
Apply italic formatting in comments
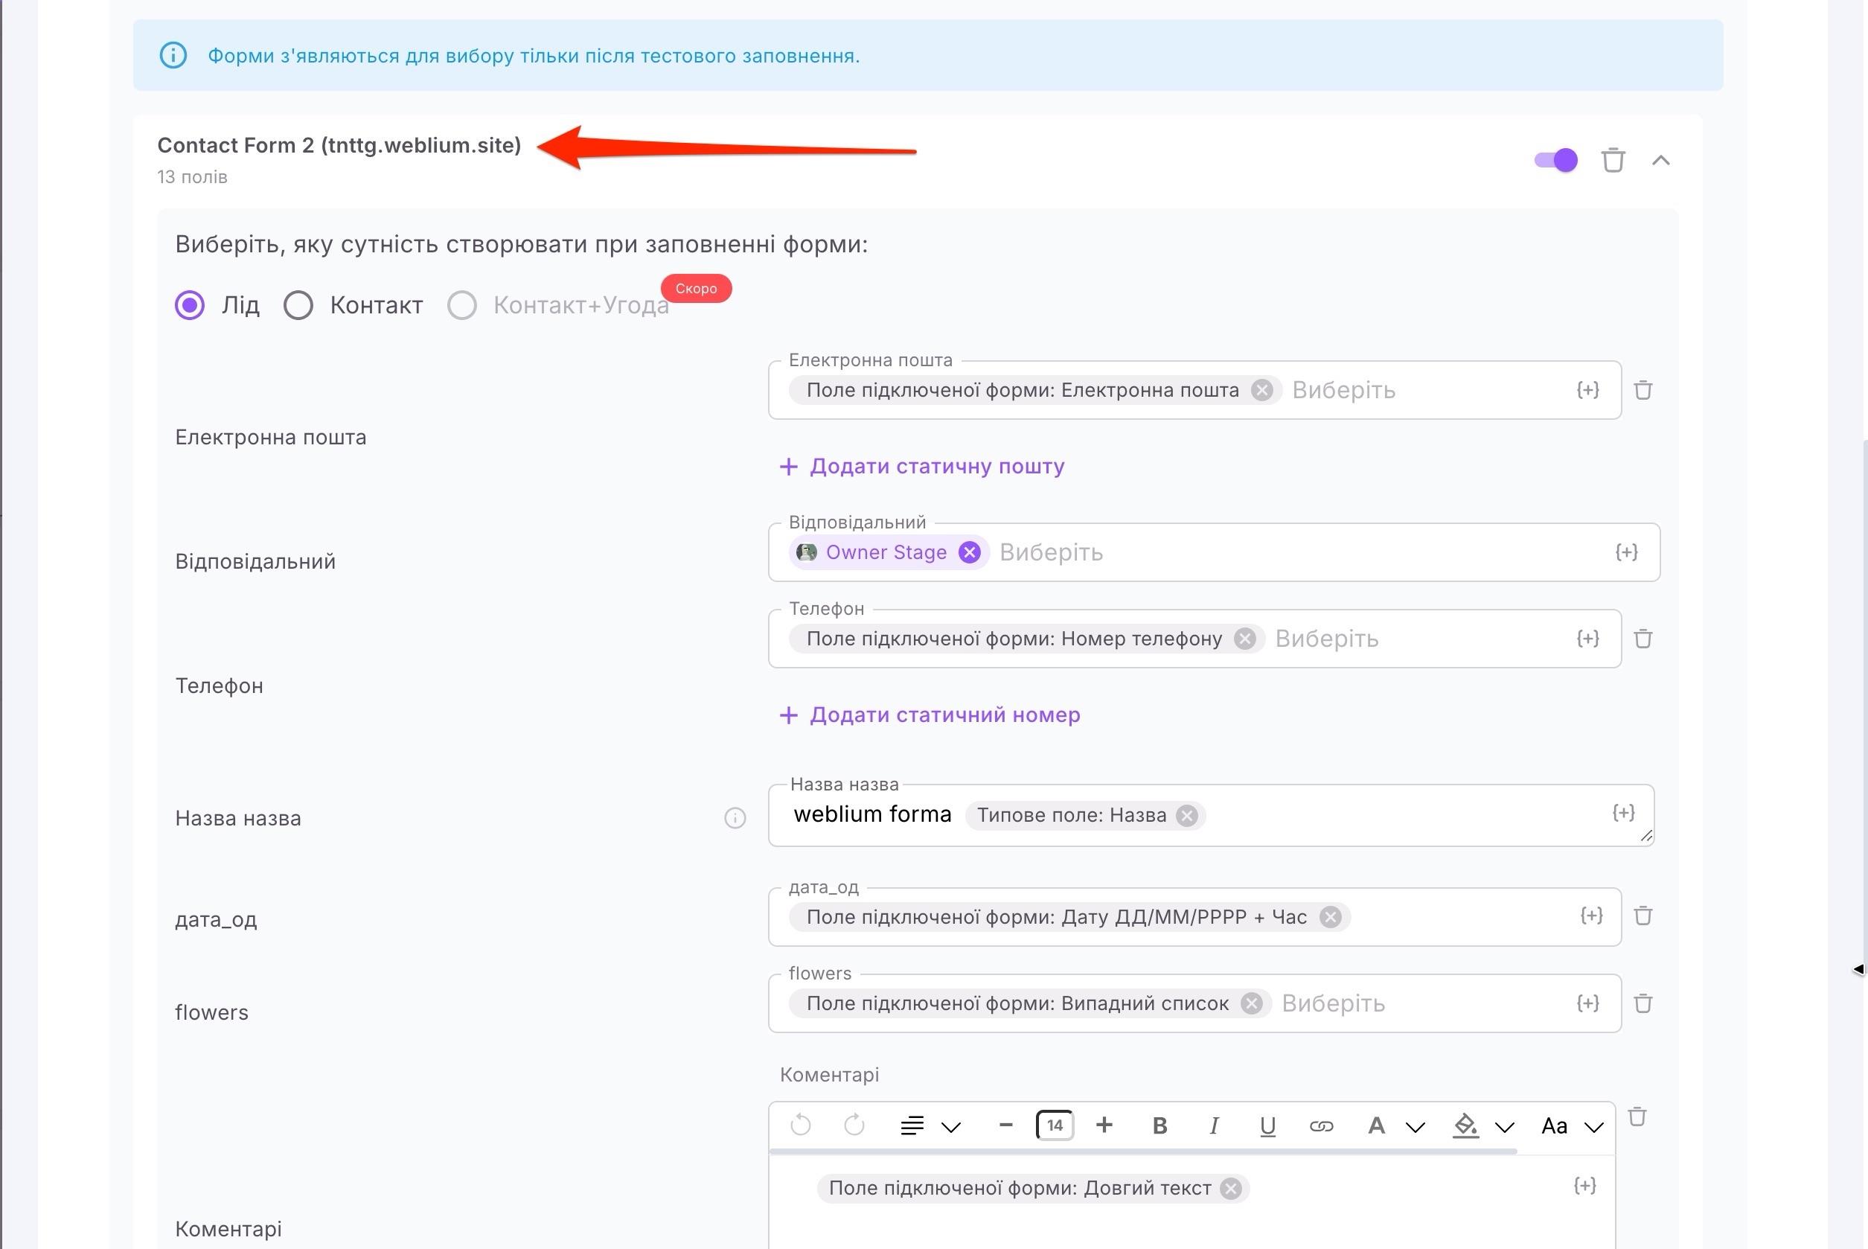[1214, 1125]
